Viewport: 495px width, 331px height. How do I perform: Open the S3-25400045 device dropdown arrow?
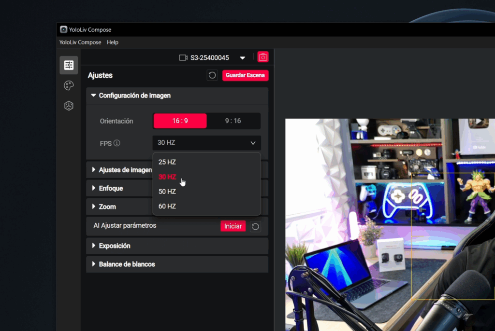pyautogui.click(x=243, y=58)
